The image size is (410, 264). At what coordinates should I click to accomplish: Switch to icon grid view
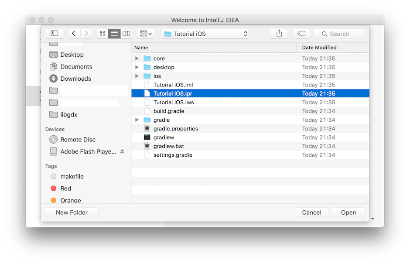click(x=102, y=34)
